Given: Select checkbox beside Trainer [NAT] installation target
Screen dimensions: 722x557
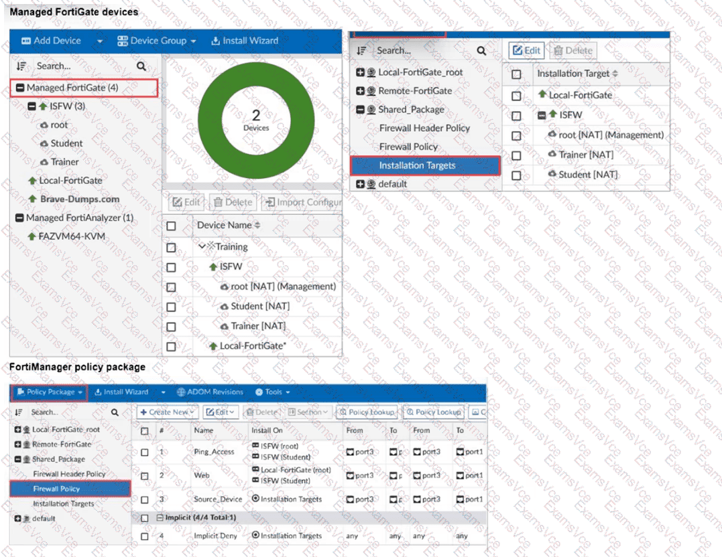Looking at the screenshot, I should point(516,155).
